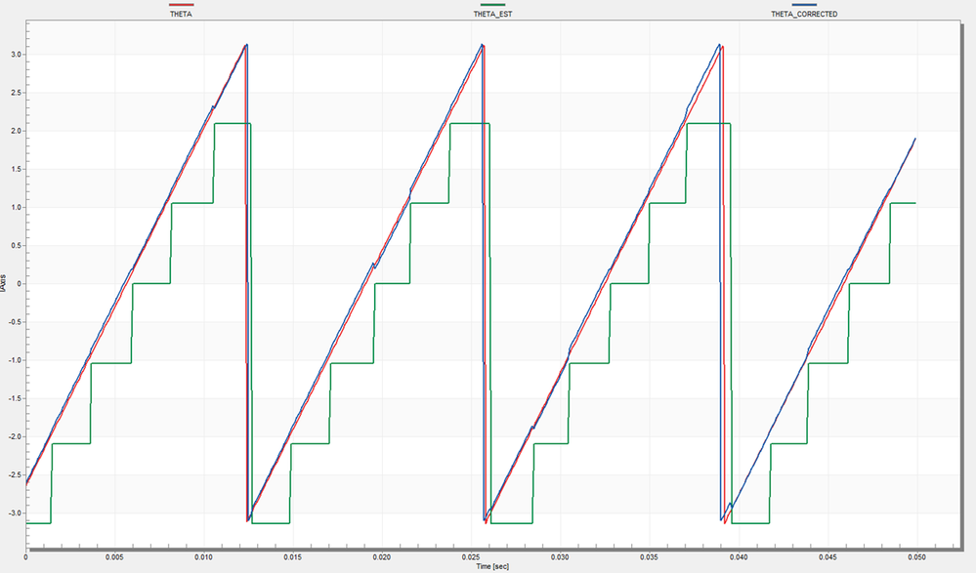Click the vertical y-axis title label
Screen dimensions: 976x573
4,283
